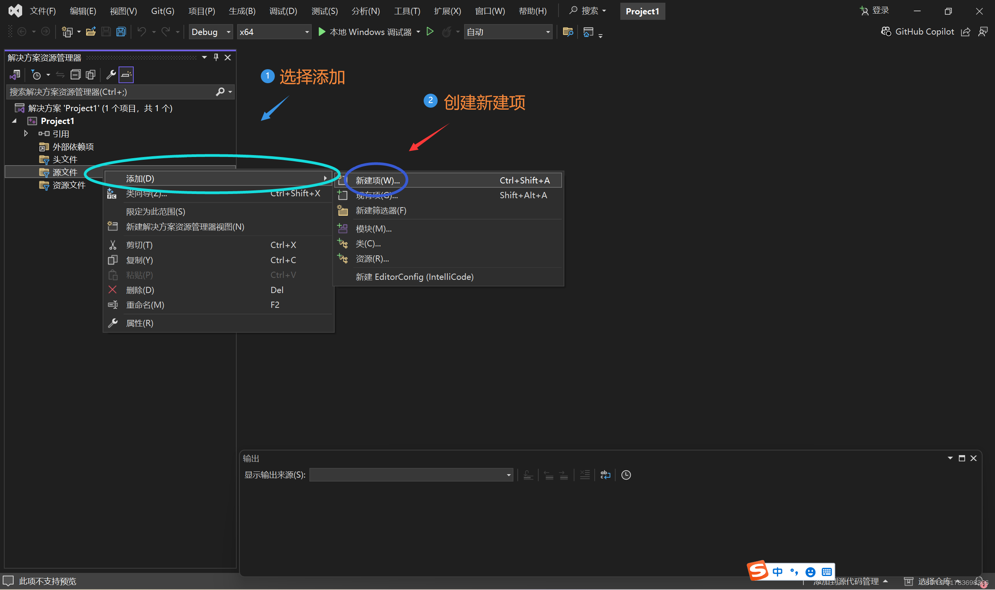Click the Visual Studio logo icon

pos(15,11)
